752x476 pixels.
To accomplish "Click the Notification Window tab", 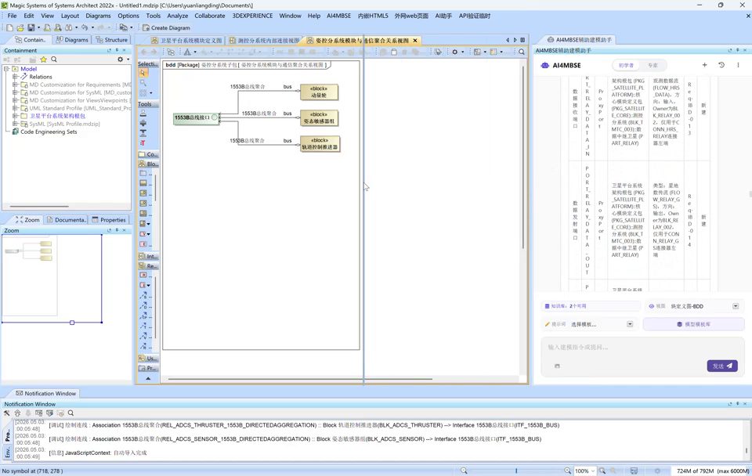I will [45, 393].
